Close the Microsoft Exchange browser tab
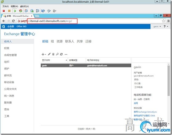 click(31, 16)
